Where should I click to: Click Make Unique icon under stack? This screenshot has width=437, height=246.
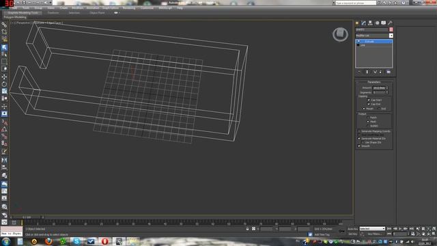[375, 72]
